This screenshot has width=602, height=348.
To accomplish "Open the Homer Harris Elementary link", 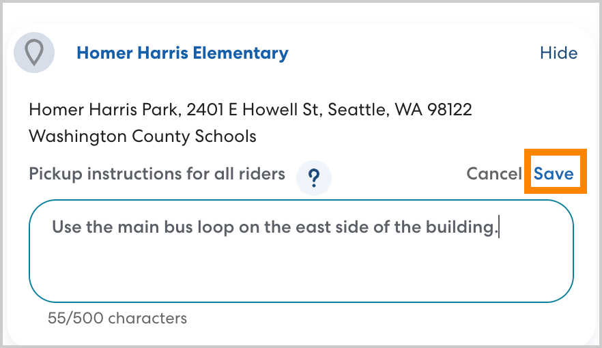I will coord(182,53).
